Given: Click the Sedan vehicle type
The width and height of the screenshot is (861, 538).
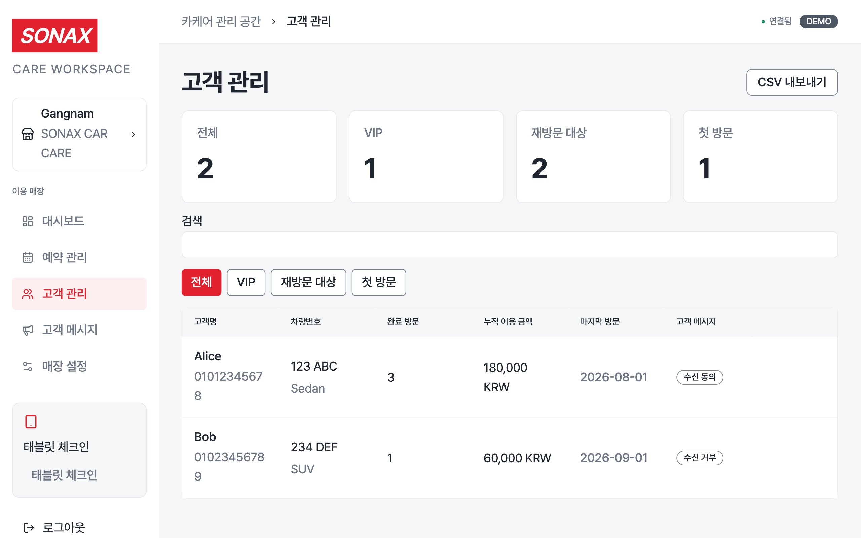Looking at the screenshot, I should [x=308, y=389].
